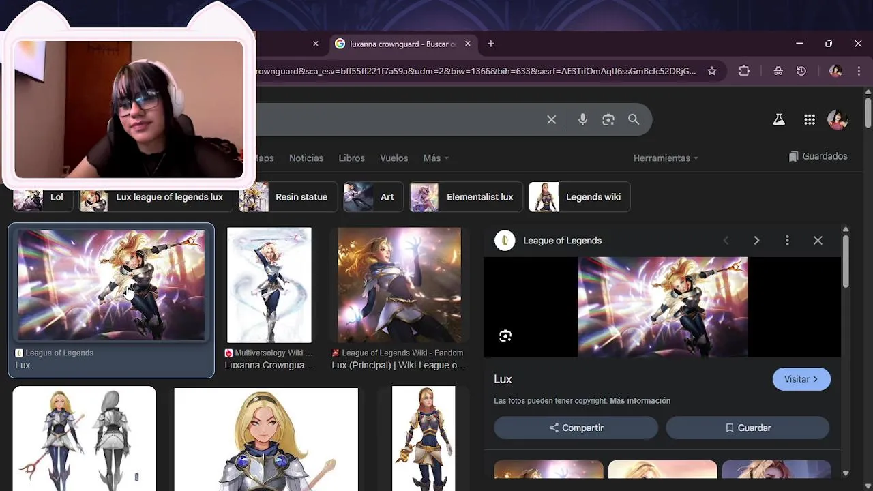This screenshot has height=491, width=873.
Task: Open preview panel three-dot options
Action: click(x=787, y=241)
